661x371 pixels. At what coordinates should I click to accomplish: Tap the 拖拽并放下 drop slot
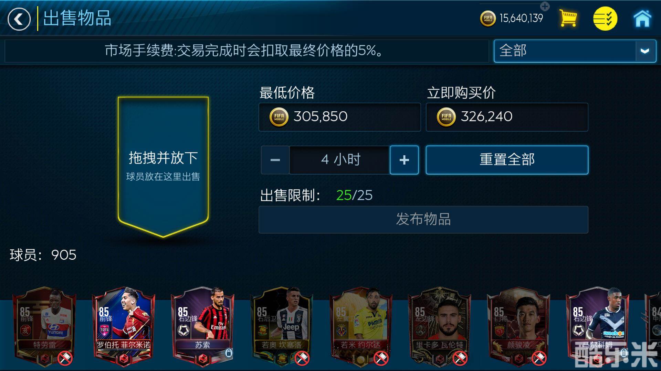[163, 167]
